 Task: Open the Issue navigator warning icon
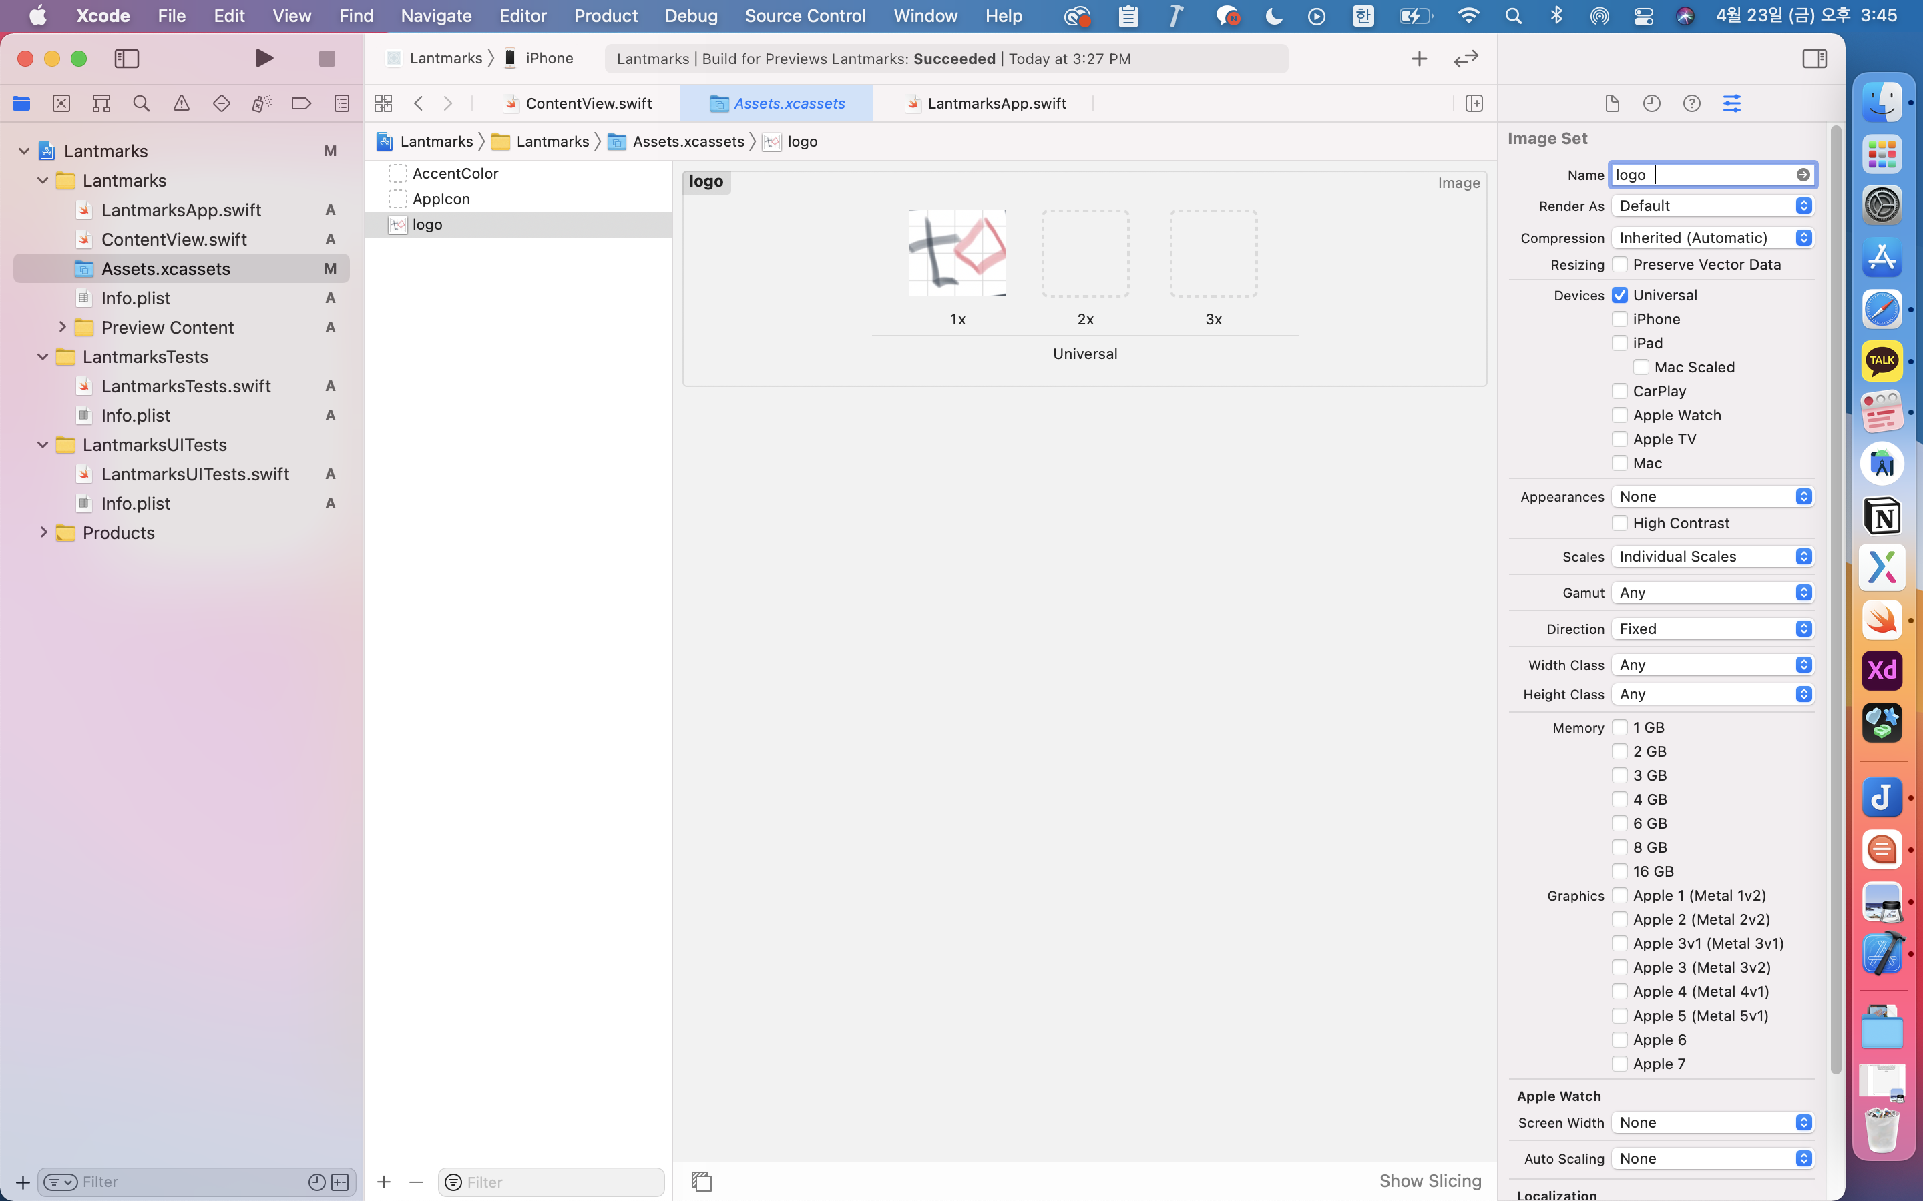(x=181, y=103)
